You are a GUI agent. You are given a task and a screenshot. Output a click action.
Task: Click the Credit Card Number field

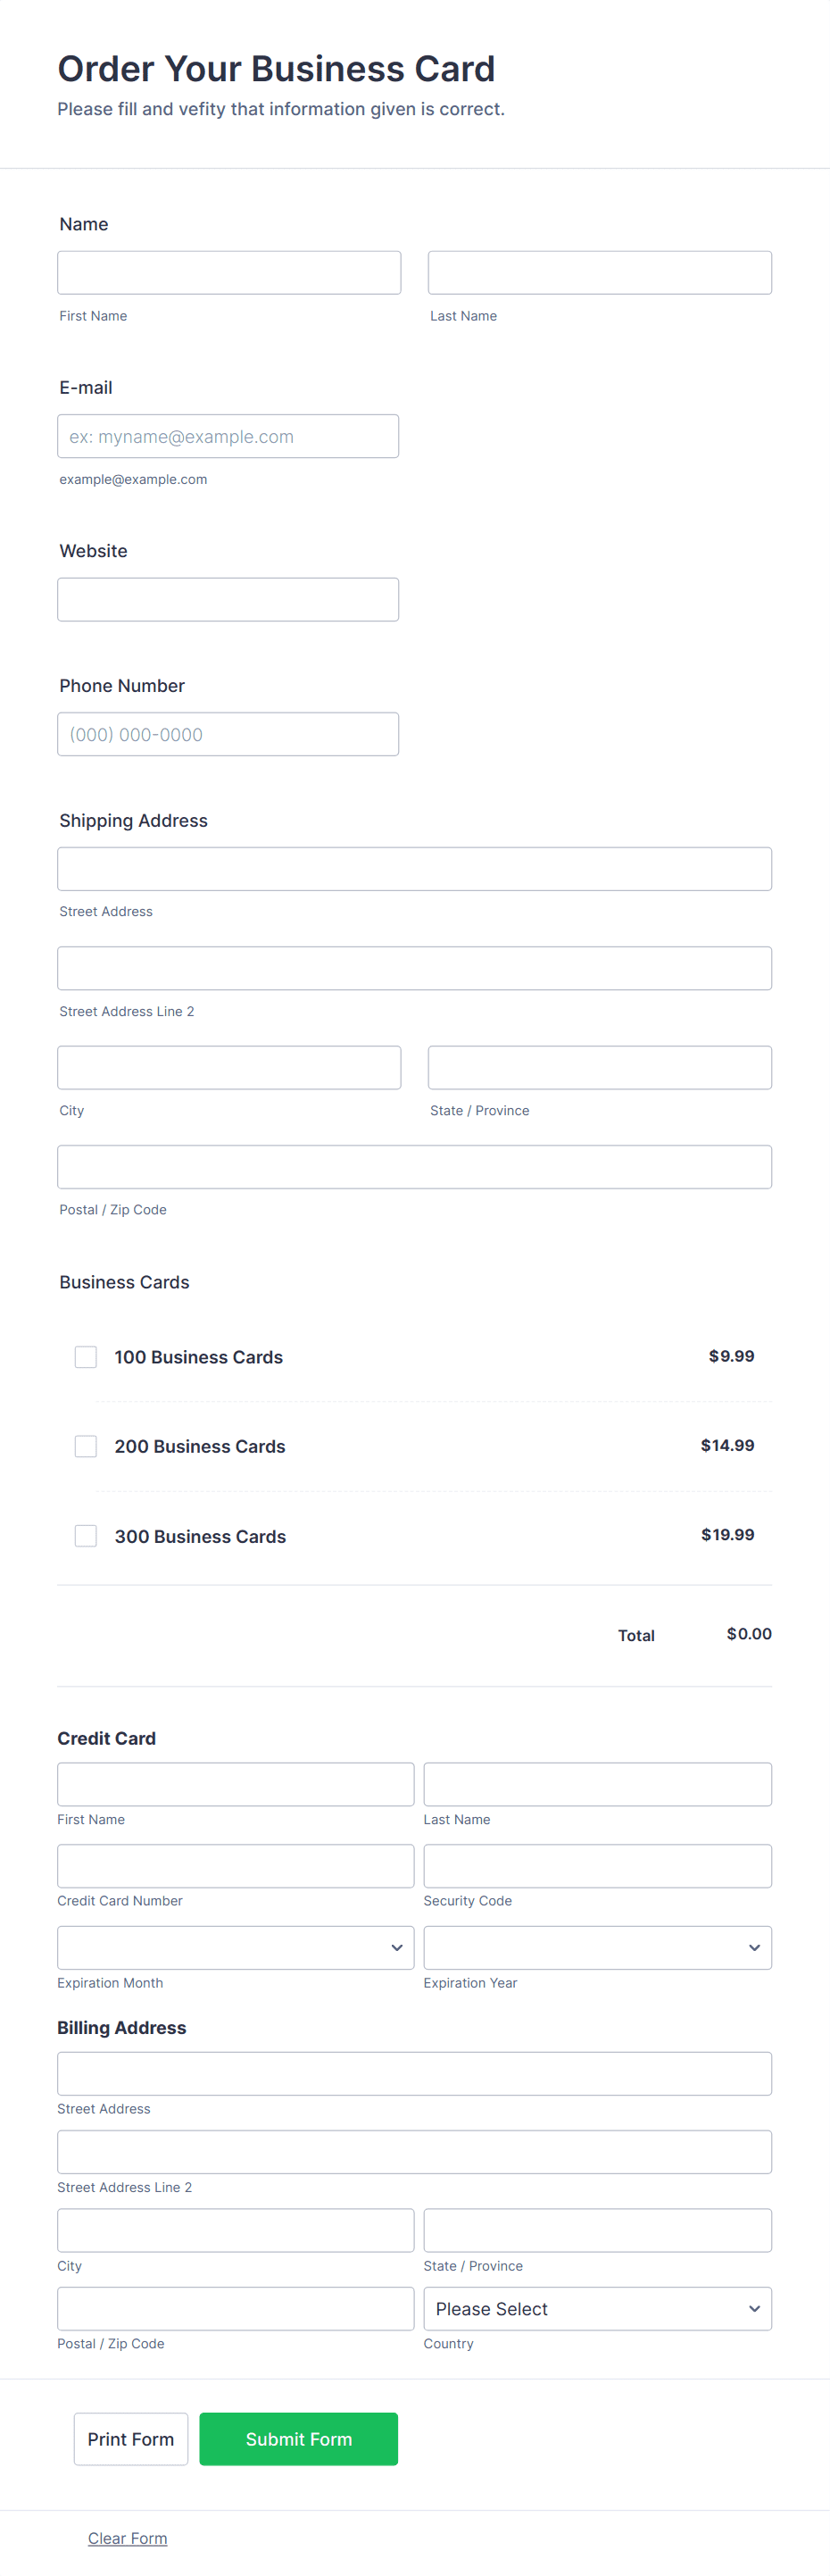pyautogui.click(x=235, y=1866)
